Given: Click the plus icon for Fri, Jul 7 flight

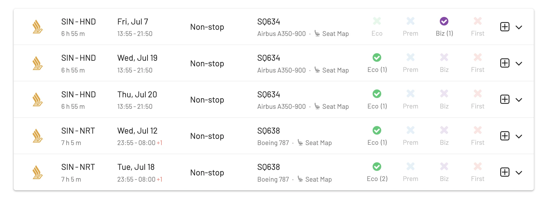Looking at the screenshot, I should coord(505,27).
